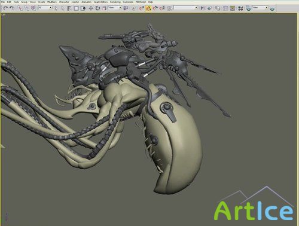Viewport: 299px width, 226px height.
Task: Activate the Select and Move tool
Action: pos(91,8)
